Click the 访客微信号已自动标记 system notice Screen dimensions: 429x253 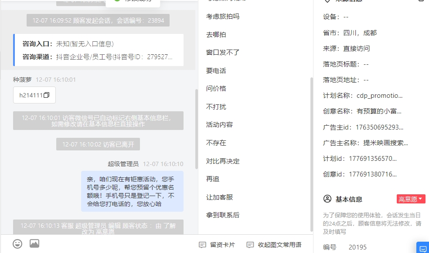pos(98,121)
